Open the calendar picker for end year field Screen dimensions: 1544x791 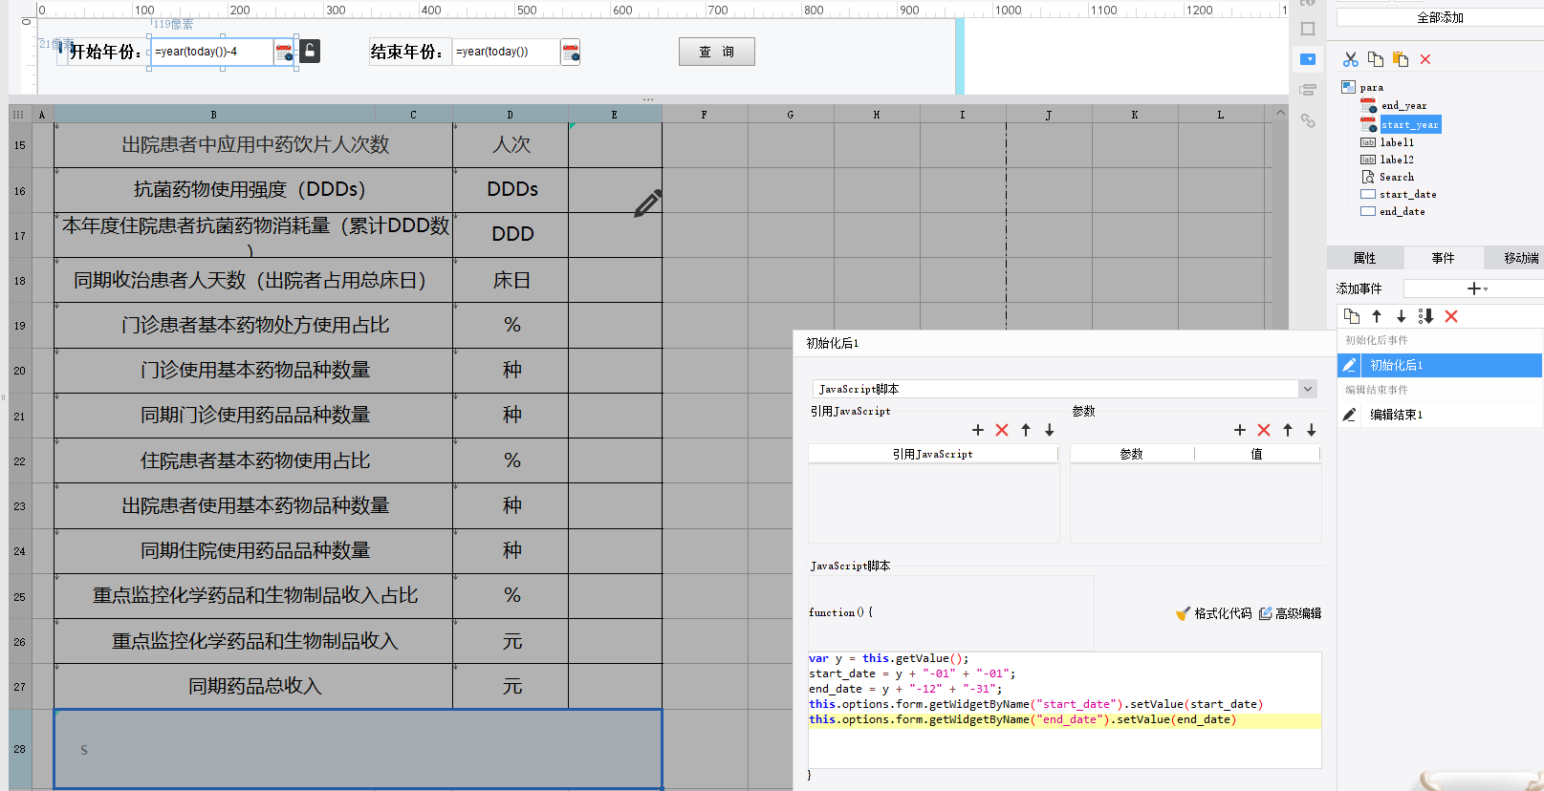click(571, 53)
